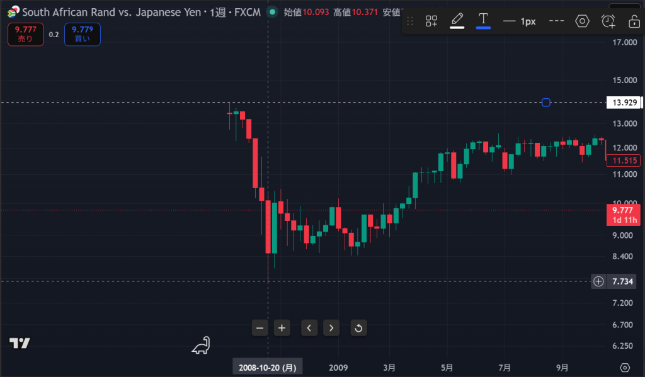Click the green market status dot
Viewport: 645px width, 377px height.
click(x=272, y=12)
